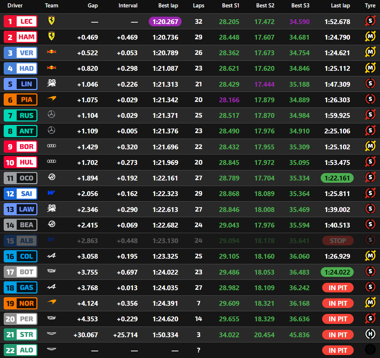Click the IN PIT status for Gasly
The height and width of the screenshot is (358, 380).
pyautogui.click(x=337, y=288)
